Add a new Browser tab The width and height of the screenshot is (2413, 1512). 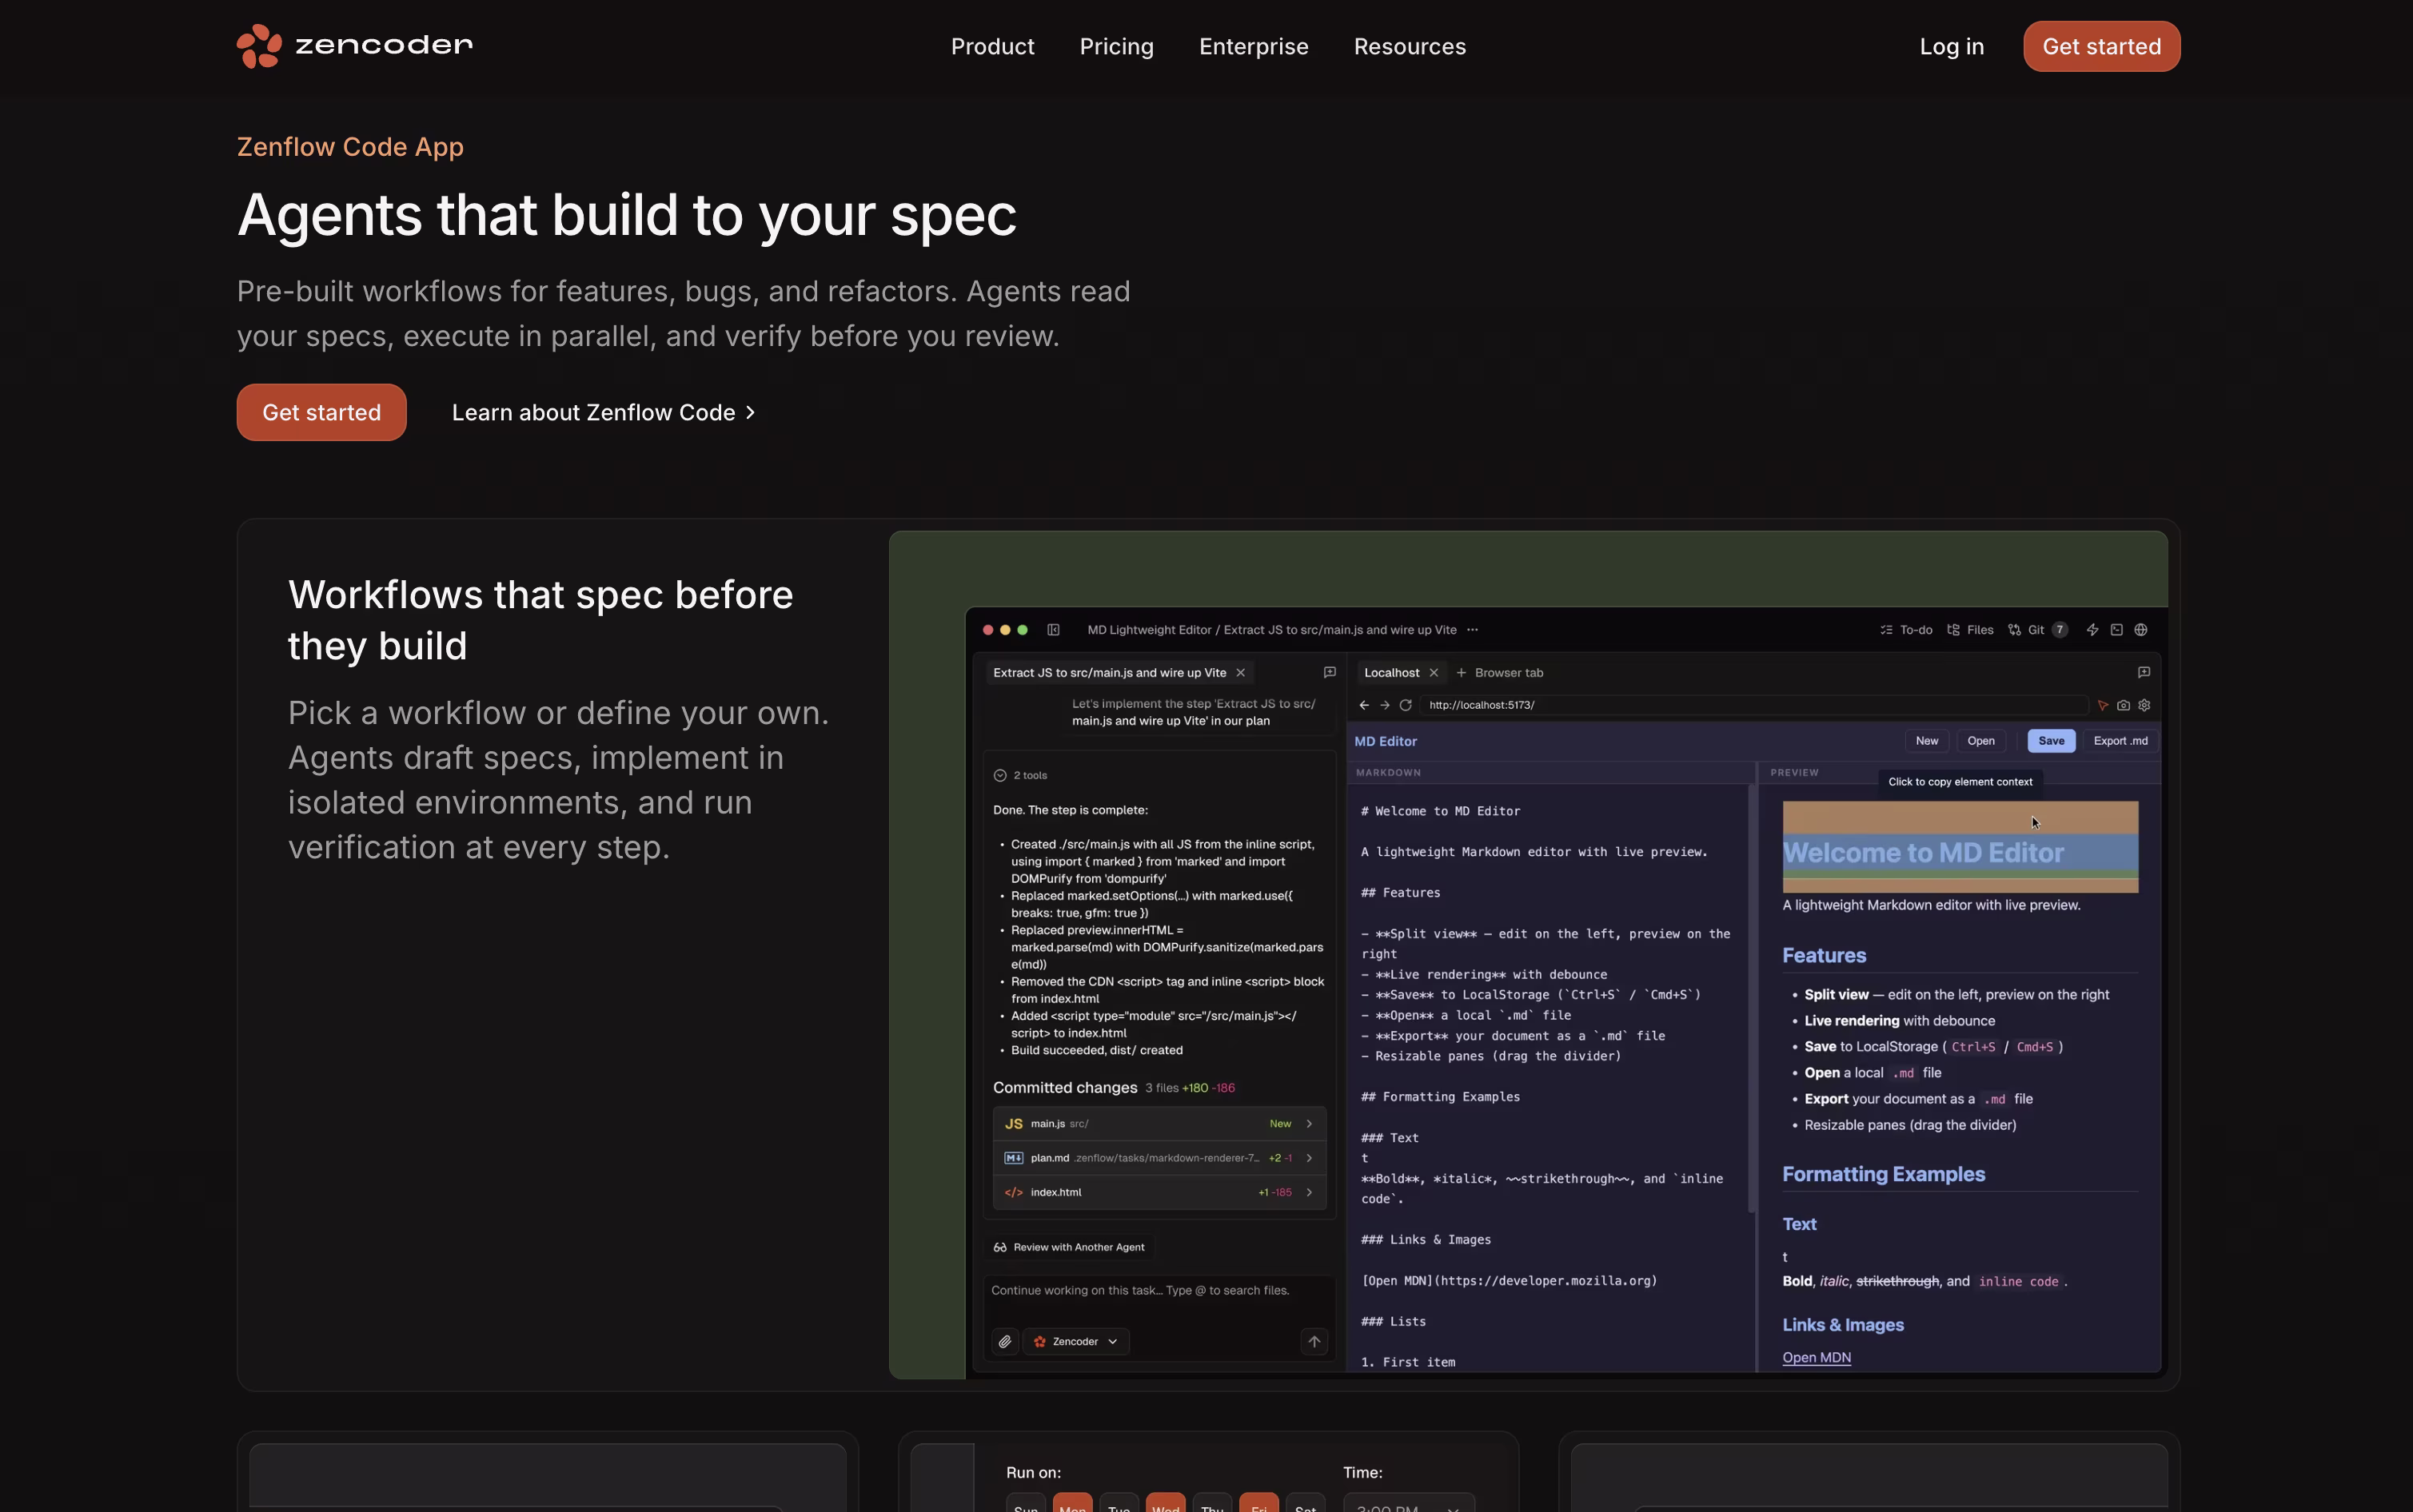point(1500,673)
